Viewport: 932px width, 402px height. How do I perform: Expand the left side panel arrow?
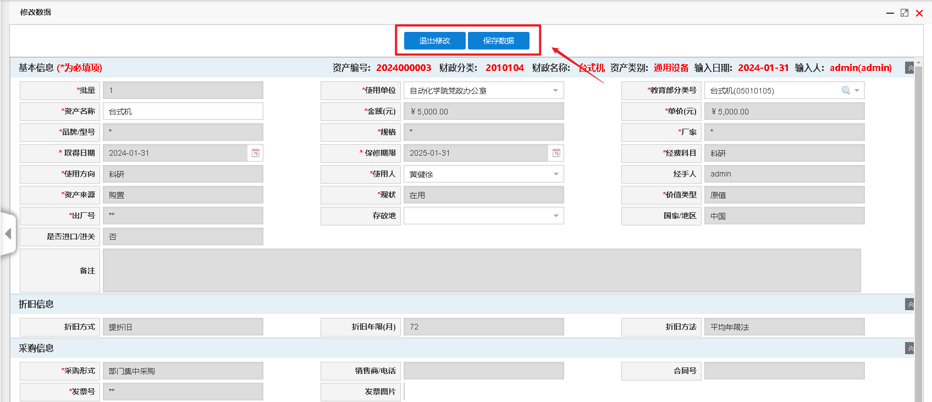coord(8,234)
